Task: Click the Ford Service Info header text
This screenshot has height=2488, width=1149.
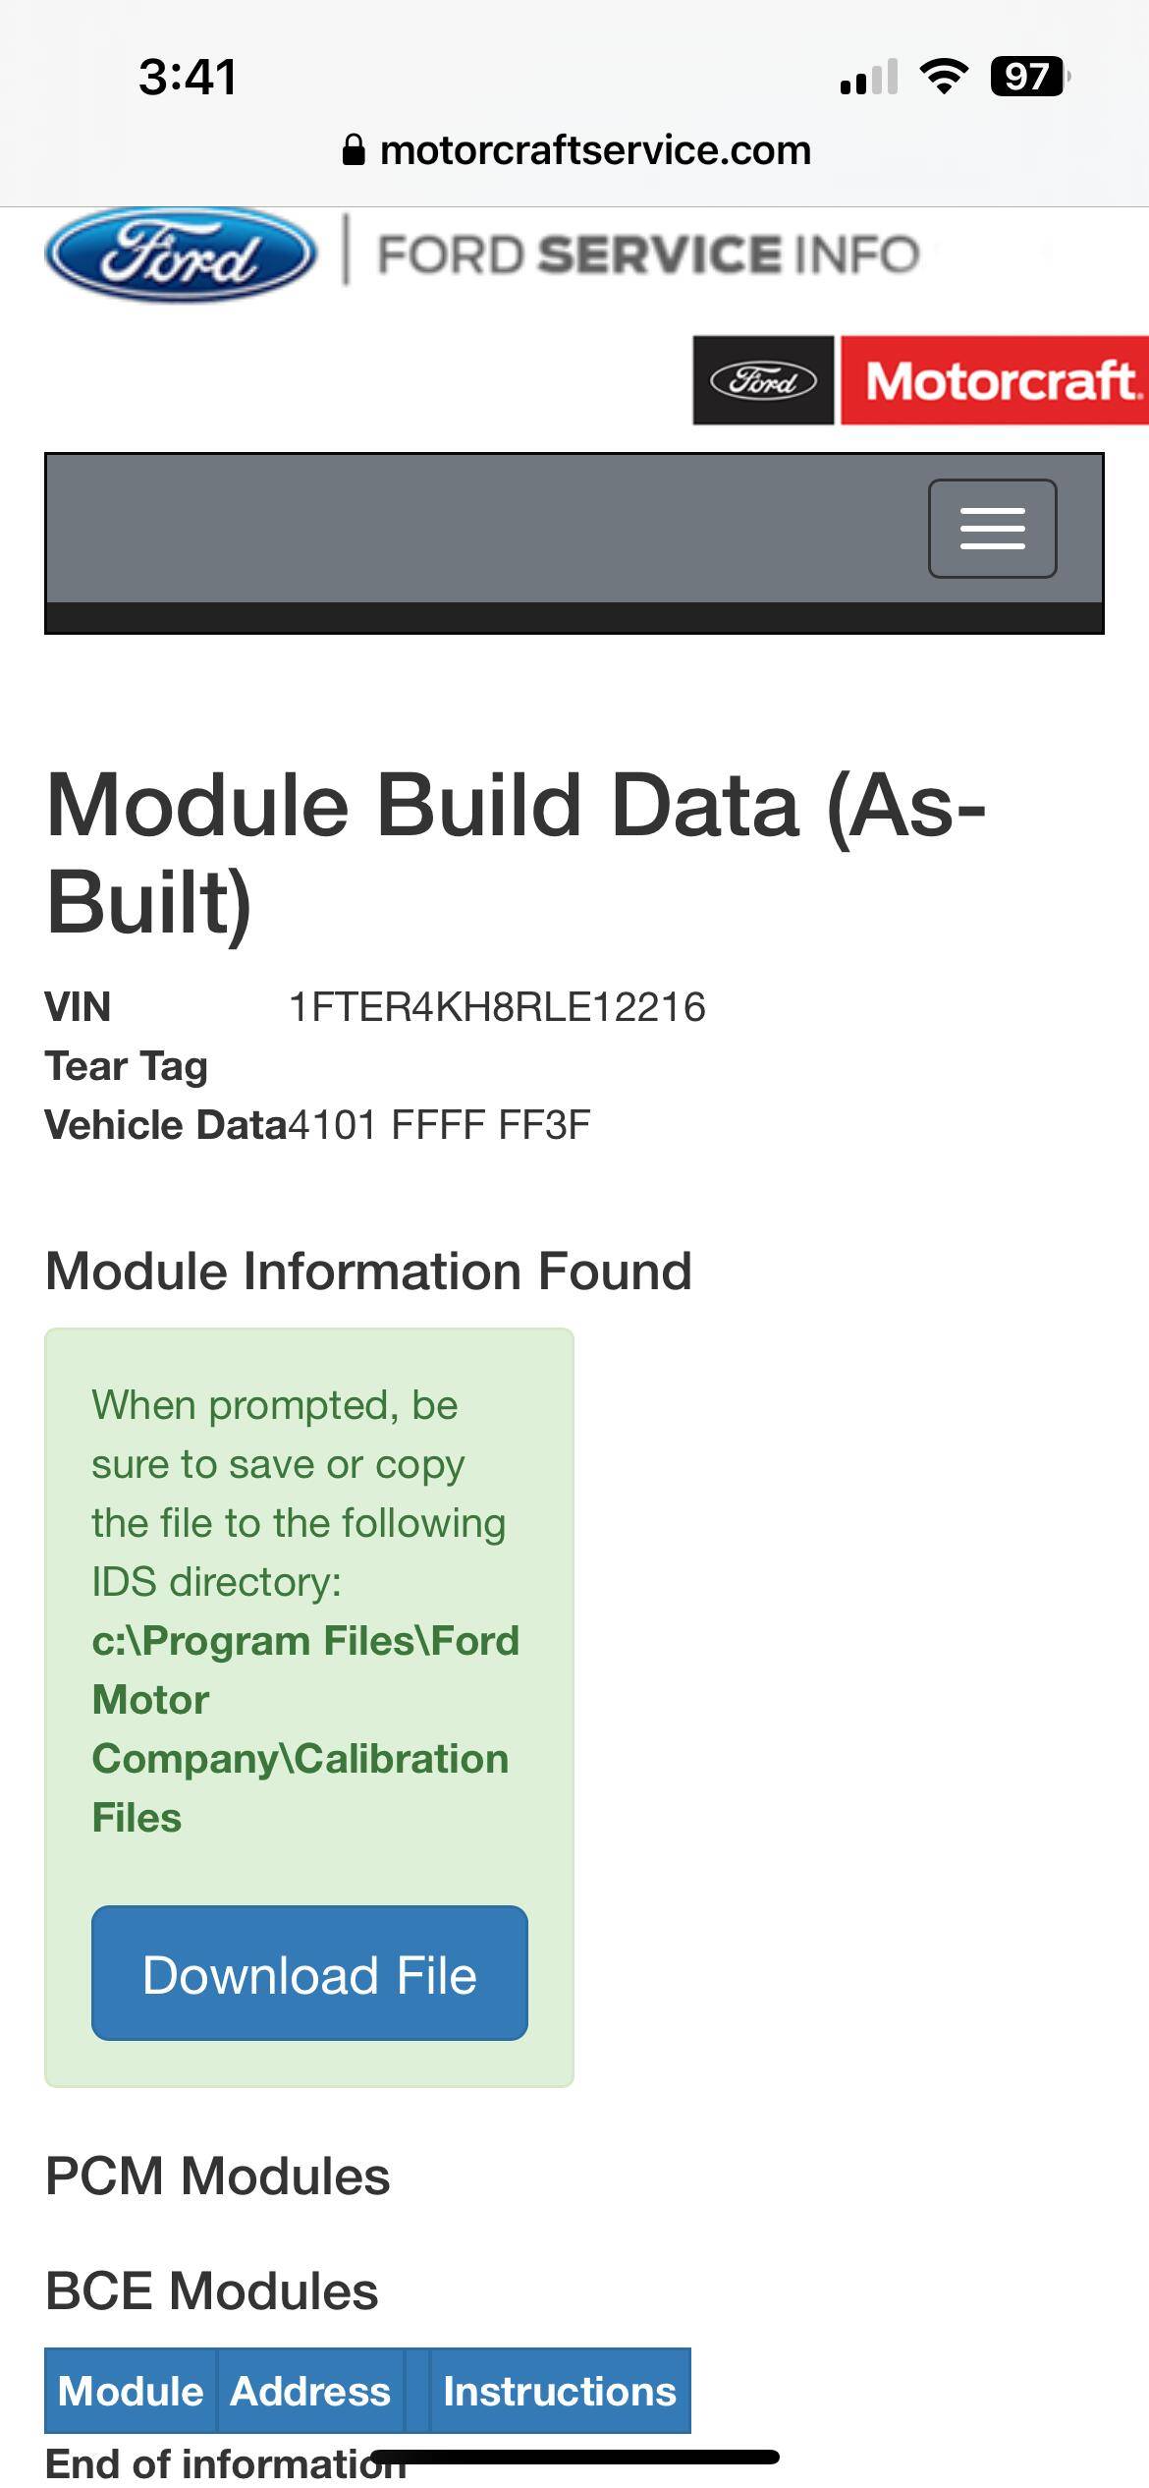Action: tap(649, 254)
